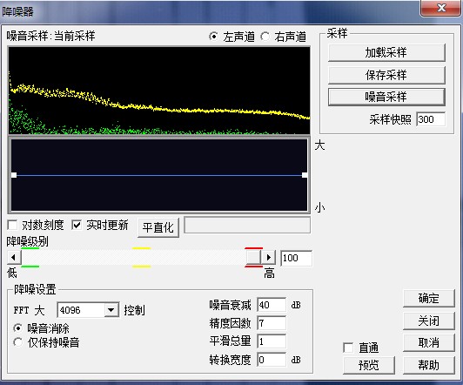Viewport: 463px width, 385px height.
Task: Enable 直通 bypass checkbox
Action: tap(348, 348)
